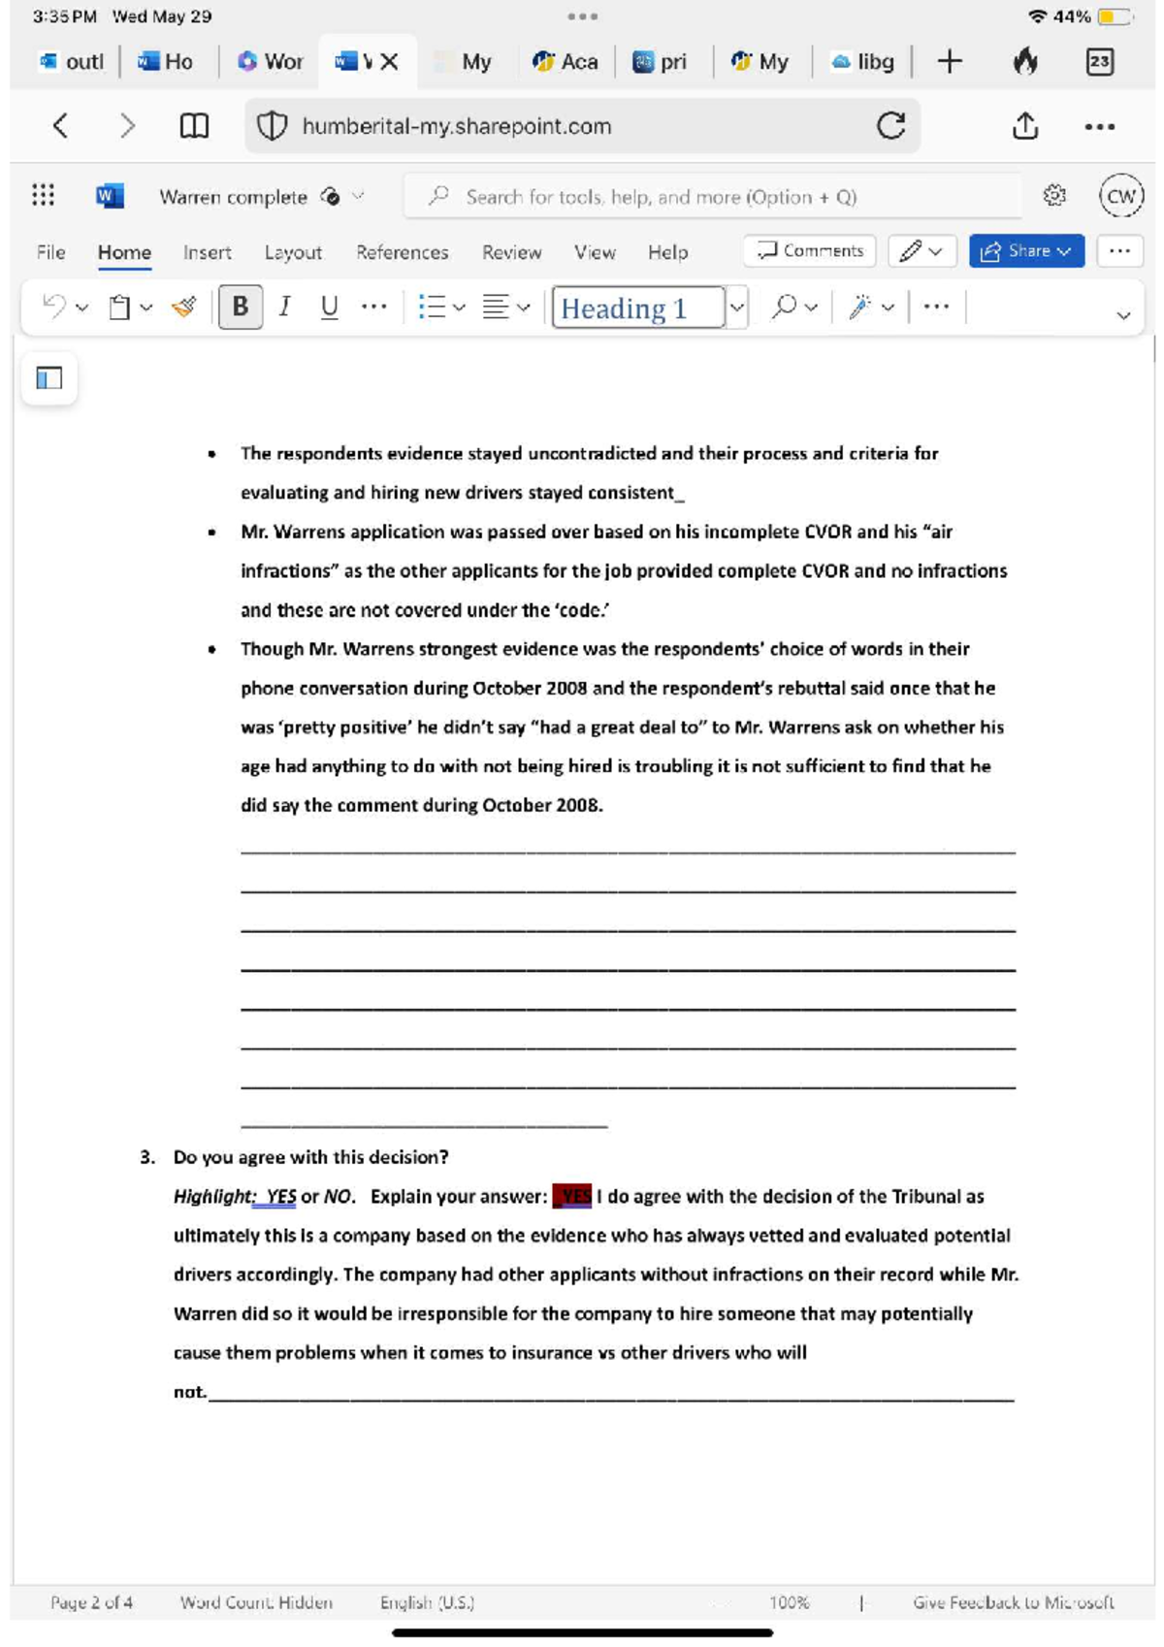Expand the paragraph alignment options arrow
Viewport: 1164px width, 1647px height.
pyautogui.click(x=524, y=308)
